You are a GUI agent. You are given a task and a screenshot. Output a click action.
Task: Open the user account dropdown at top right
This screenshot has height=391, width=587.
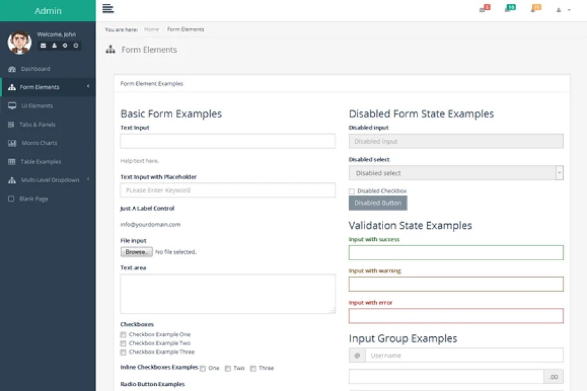point(563,10)
